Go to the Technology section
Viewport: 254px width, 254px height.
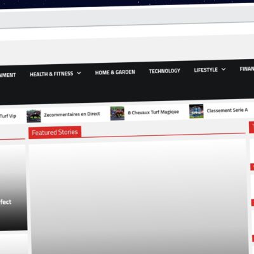click(x=164, y=71)
